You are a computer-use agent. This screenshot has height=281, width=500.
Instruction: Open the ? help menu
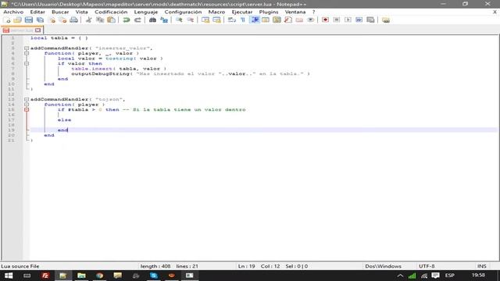[314, 12]
